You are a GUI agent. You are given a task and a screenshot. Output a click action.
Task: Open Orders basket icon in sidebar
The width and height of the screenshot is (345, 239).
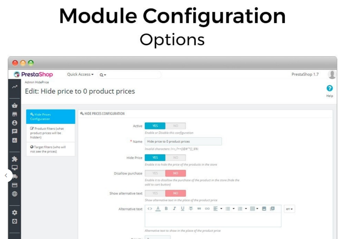tap(15, 106)
